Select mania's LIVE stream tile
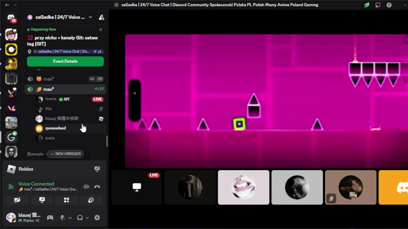This screenshot has height=229, width=408. pos(136,187)
